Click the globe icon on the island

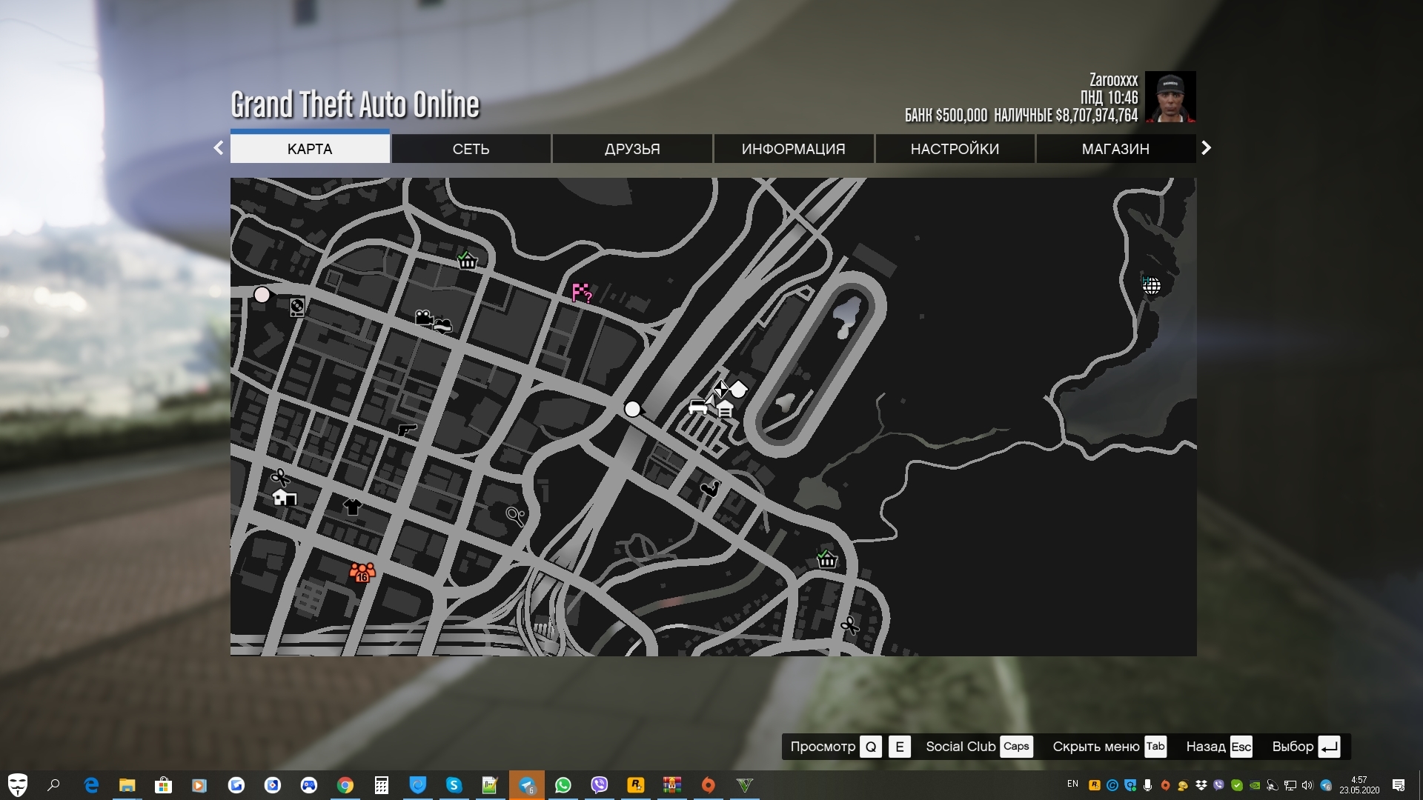(1151, 286)
